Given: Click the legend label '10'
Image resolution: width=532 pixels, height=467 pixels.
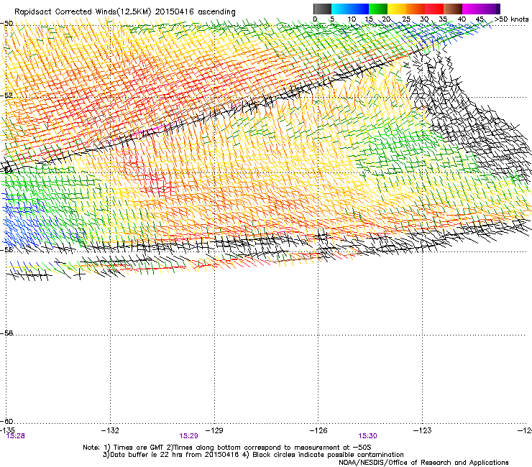Looking at the screenshot, I should click(352, 19).
